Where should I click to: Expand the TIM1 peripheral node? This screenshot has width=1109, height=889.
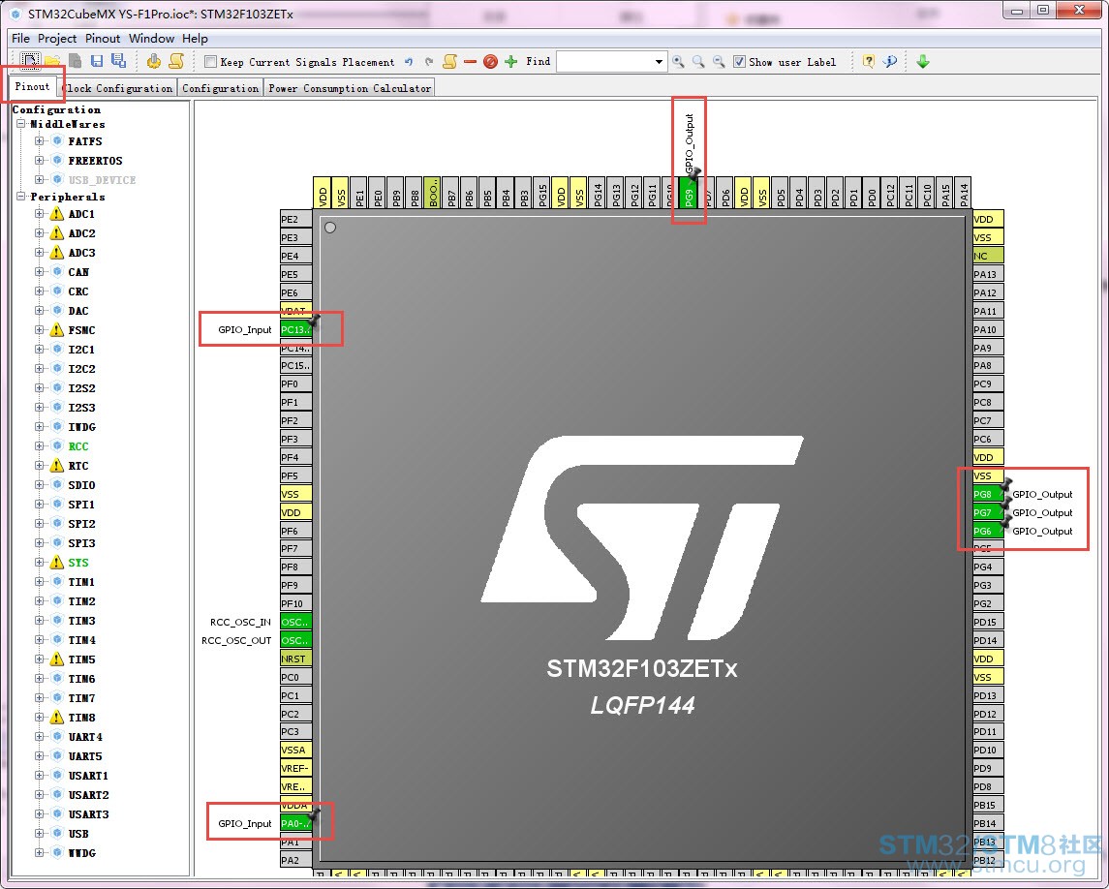40,581
